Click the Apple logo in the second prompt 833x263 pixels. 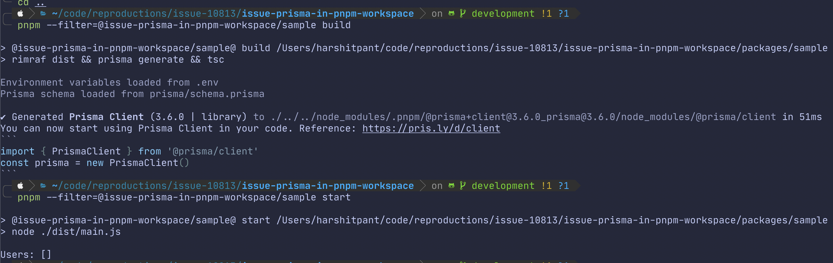coord(20,186)
